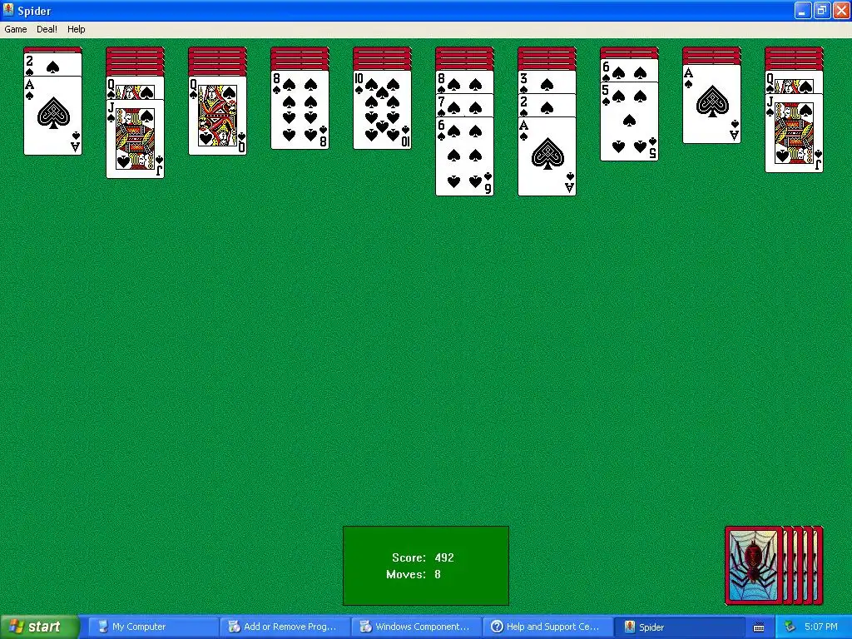Click the Spider icon in the title bar
This screenshot has width=852, height=639.
(x=8, y=10)
